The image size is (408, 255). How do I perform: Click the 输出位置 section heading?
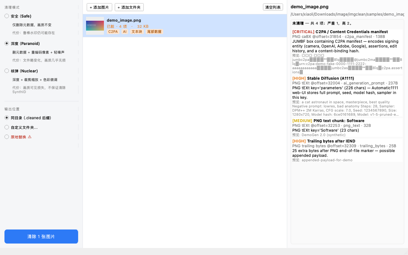tap(12, 109)
